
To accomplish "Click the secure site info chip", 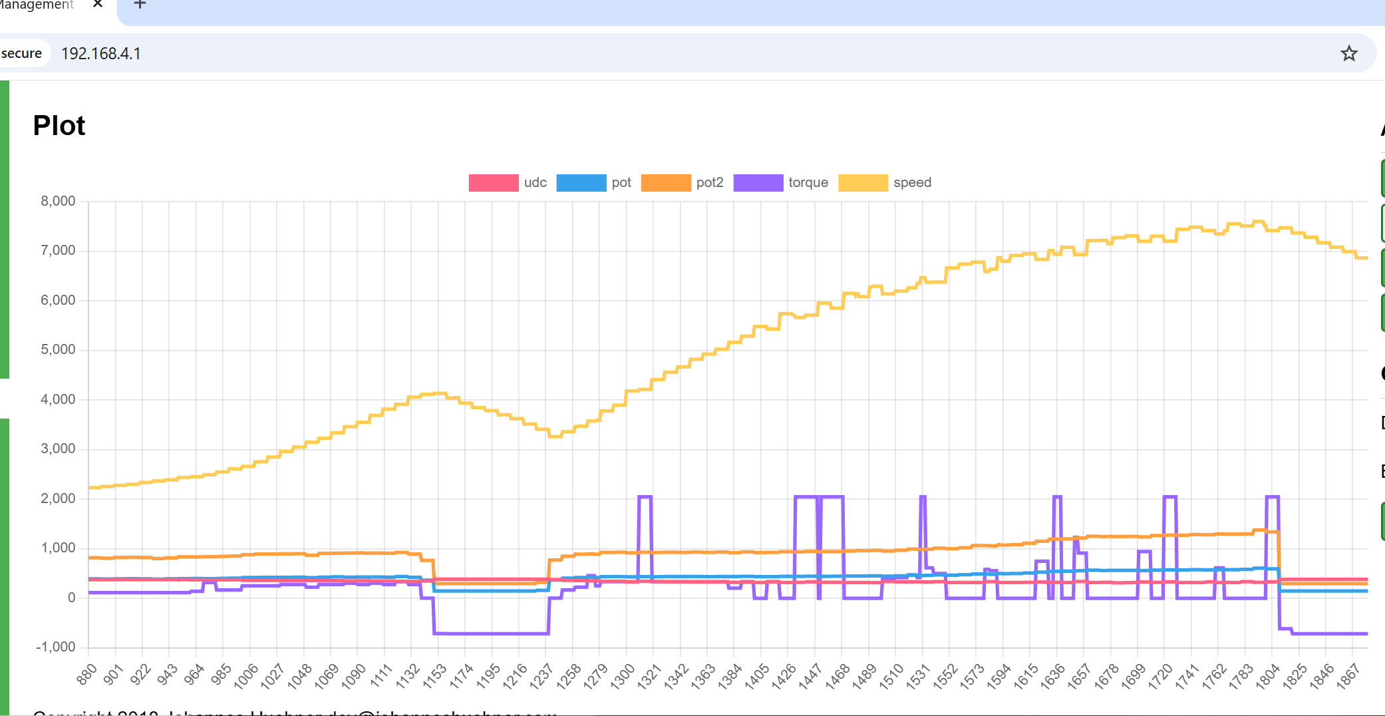I will 22,53.
